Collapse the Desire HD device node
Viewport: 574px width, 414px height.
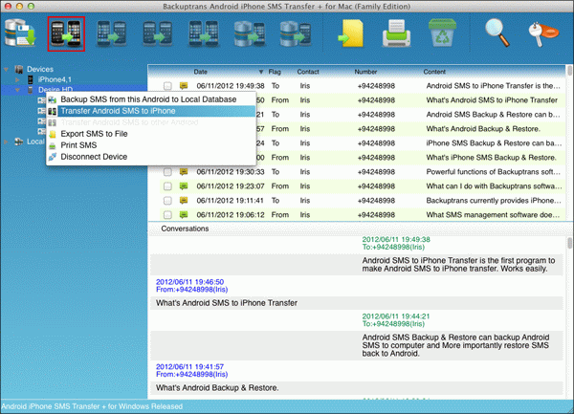(17, 90)
